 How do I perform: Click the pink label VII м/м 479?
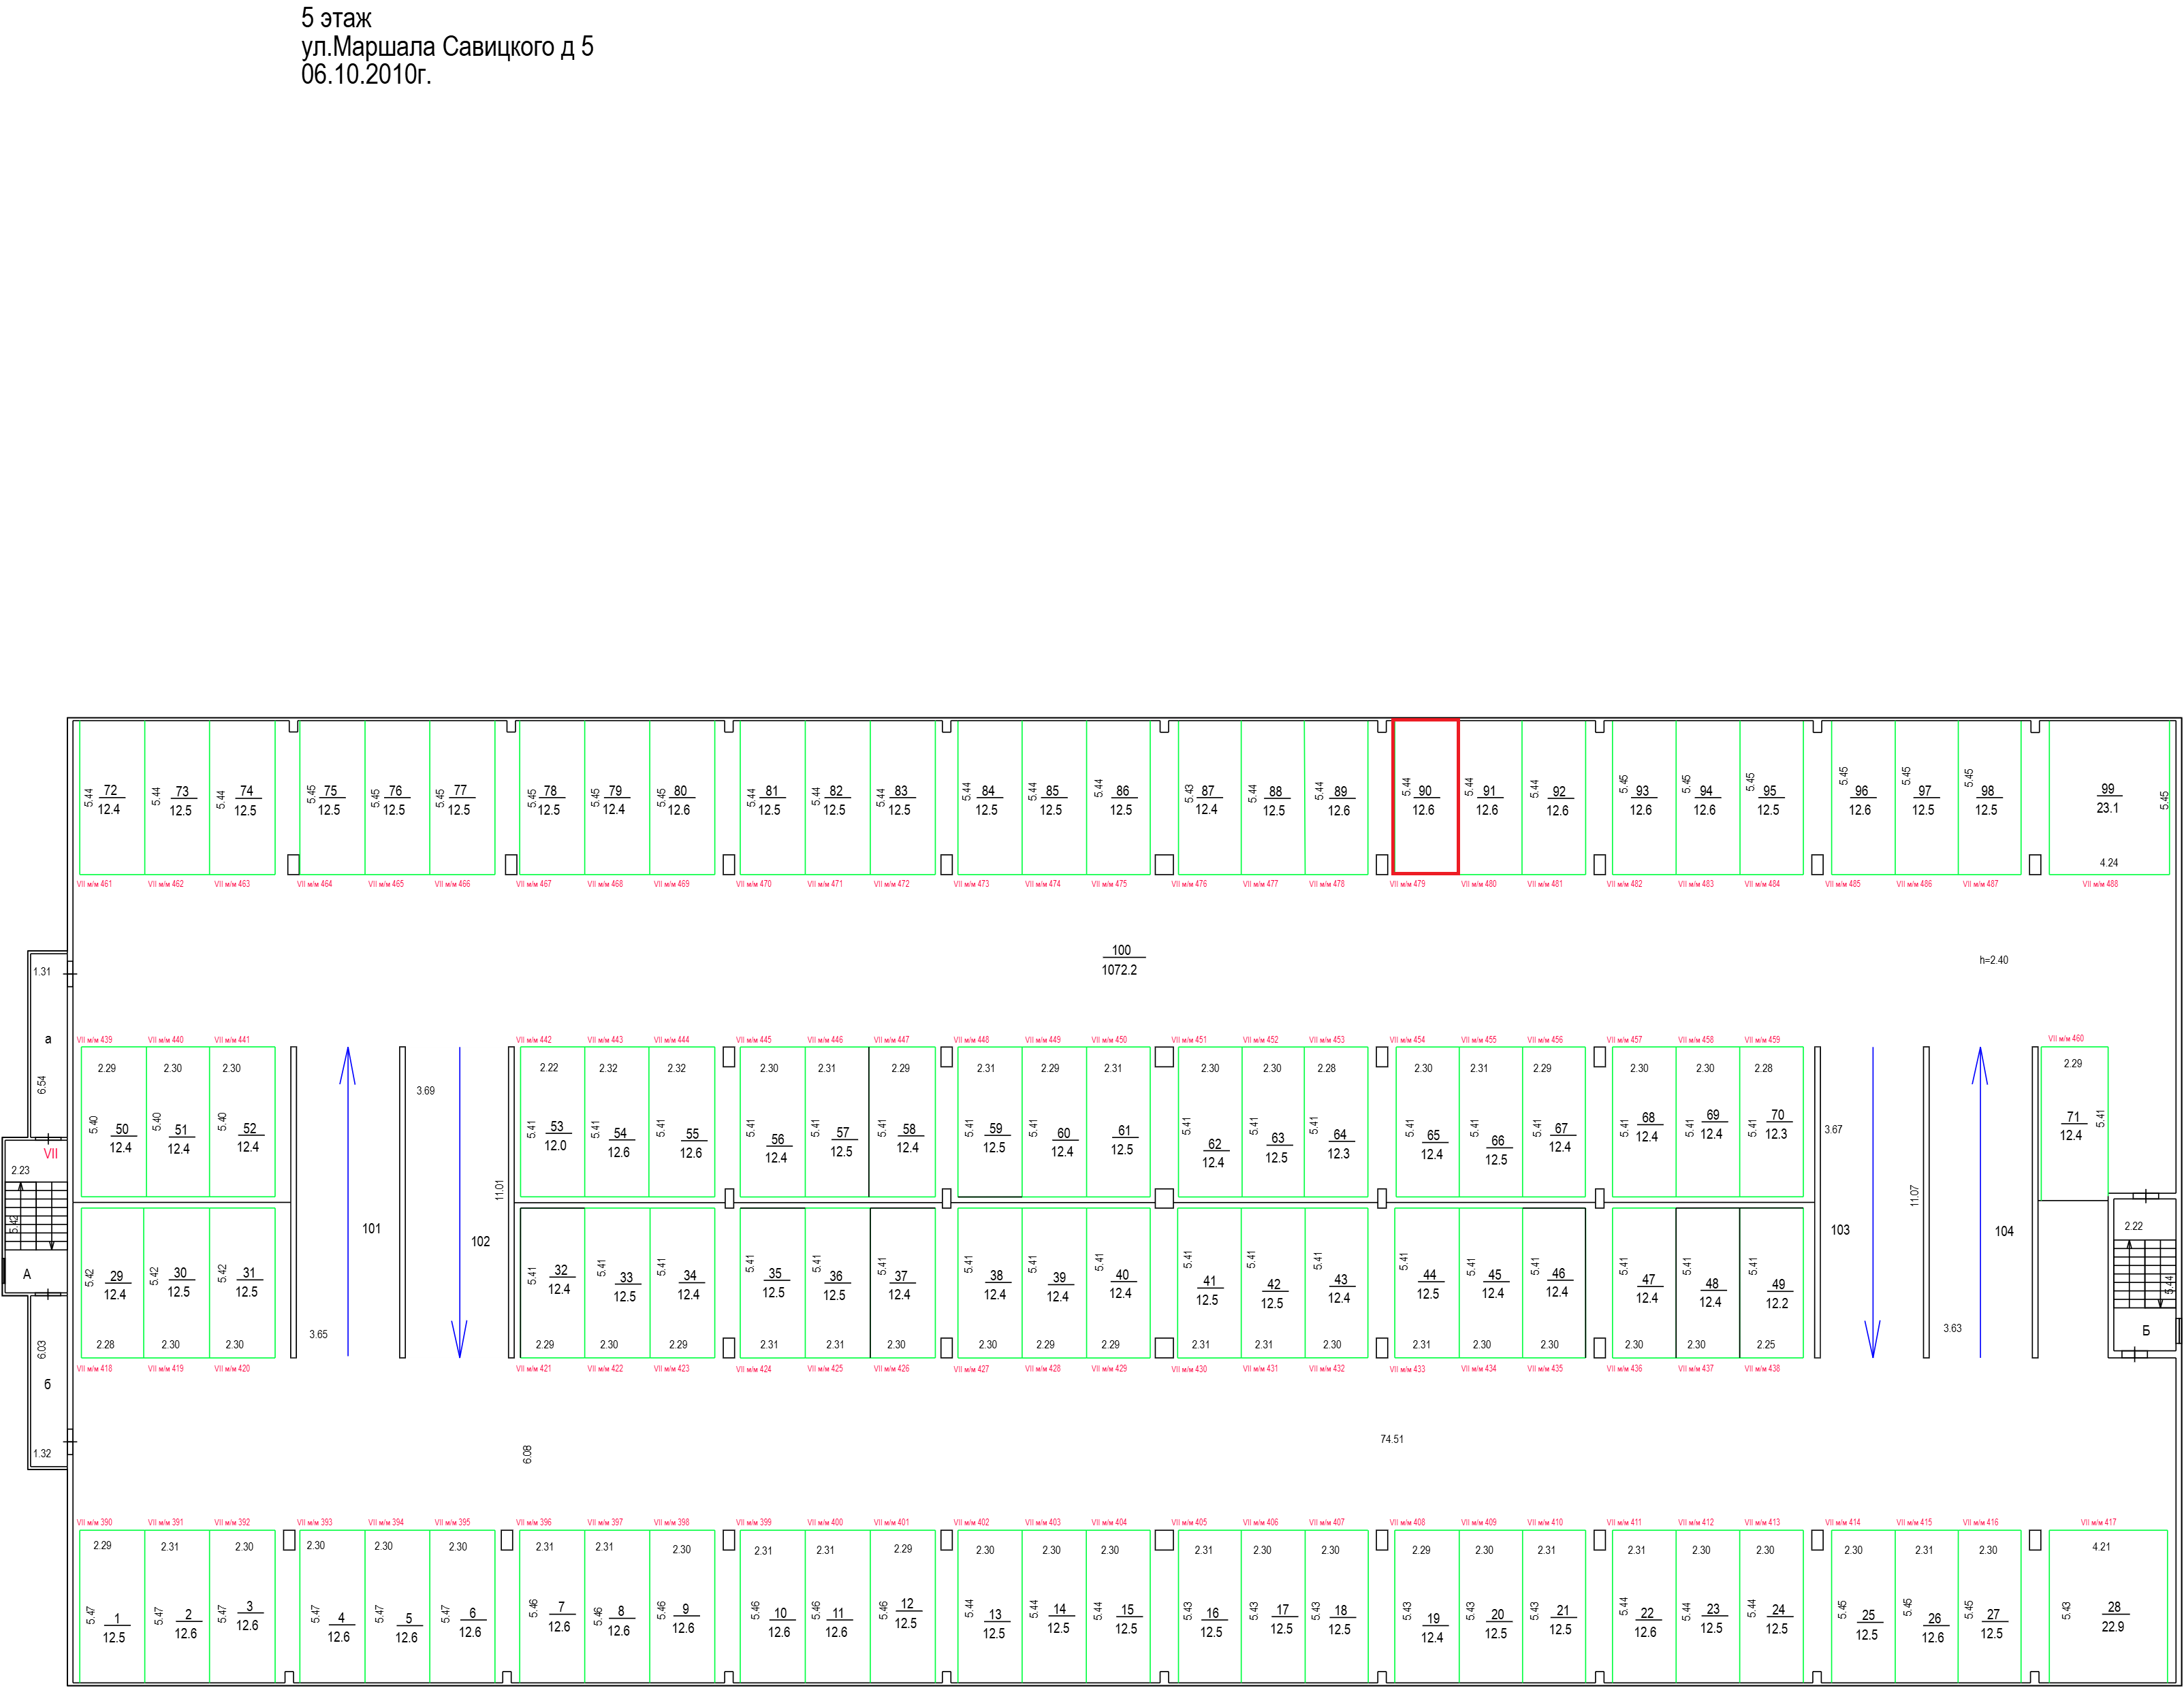1407,883
